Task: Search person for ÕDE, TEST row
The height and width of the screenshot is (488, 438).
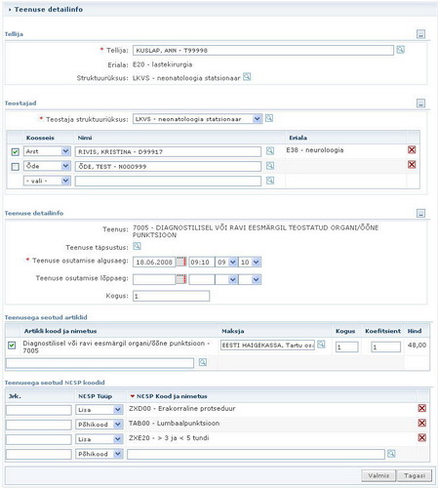Action: [270, 166]
